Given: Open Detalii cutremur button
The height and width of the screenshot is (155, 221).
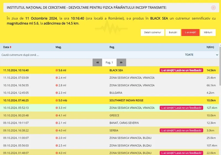Looking at the screenshot, I should tap(152, 32).
